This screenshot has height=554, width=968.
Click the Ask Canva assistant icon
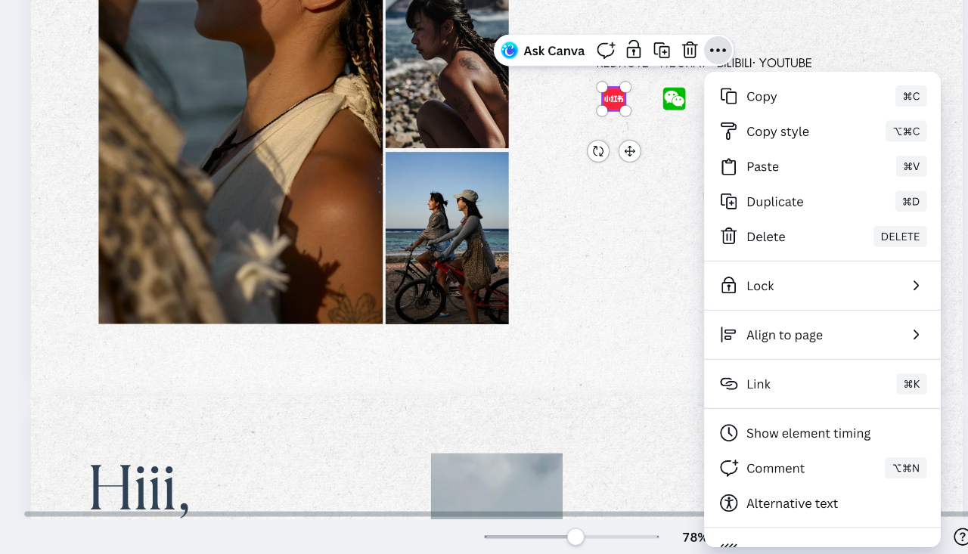510,51
